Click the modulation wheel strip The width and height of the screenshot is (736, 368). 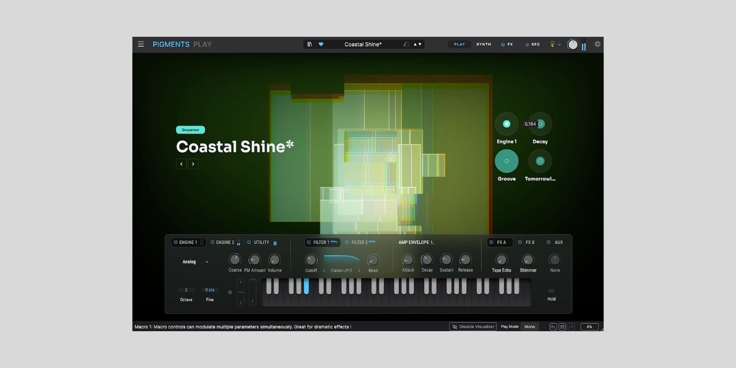point(252,292)
